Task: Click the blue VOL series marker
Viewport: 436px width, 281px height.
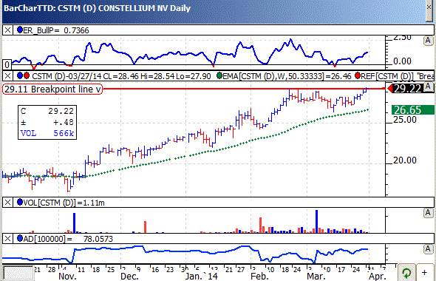Action: coord(20,203)
